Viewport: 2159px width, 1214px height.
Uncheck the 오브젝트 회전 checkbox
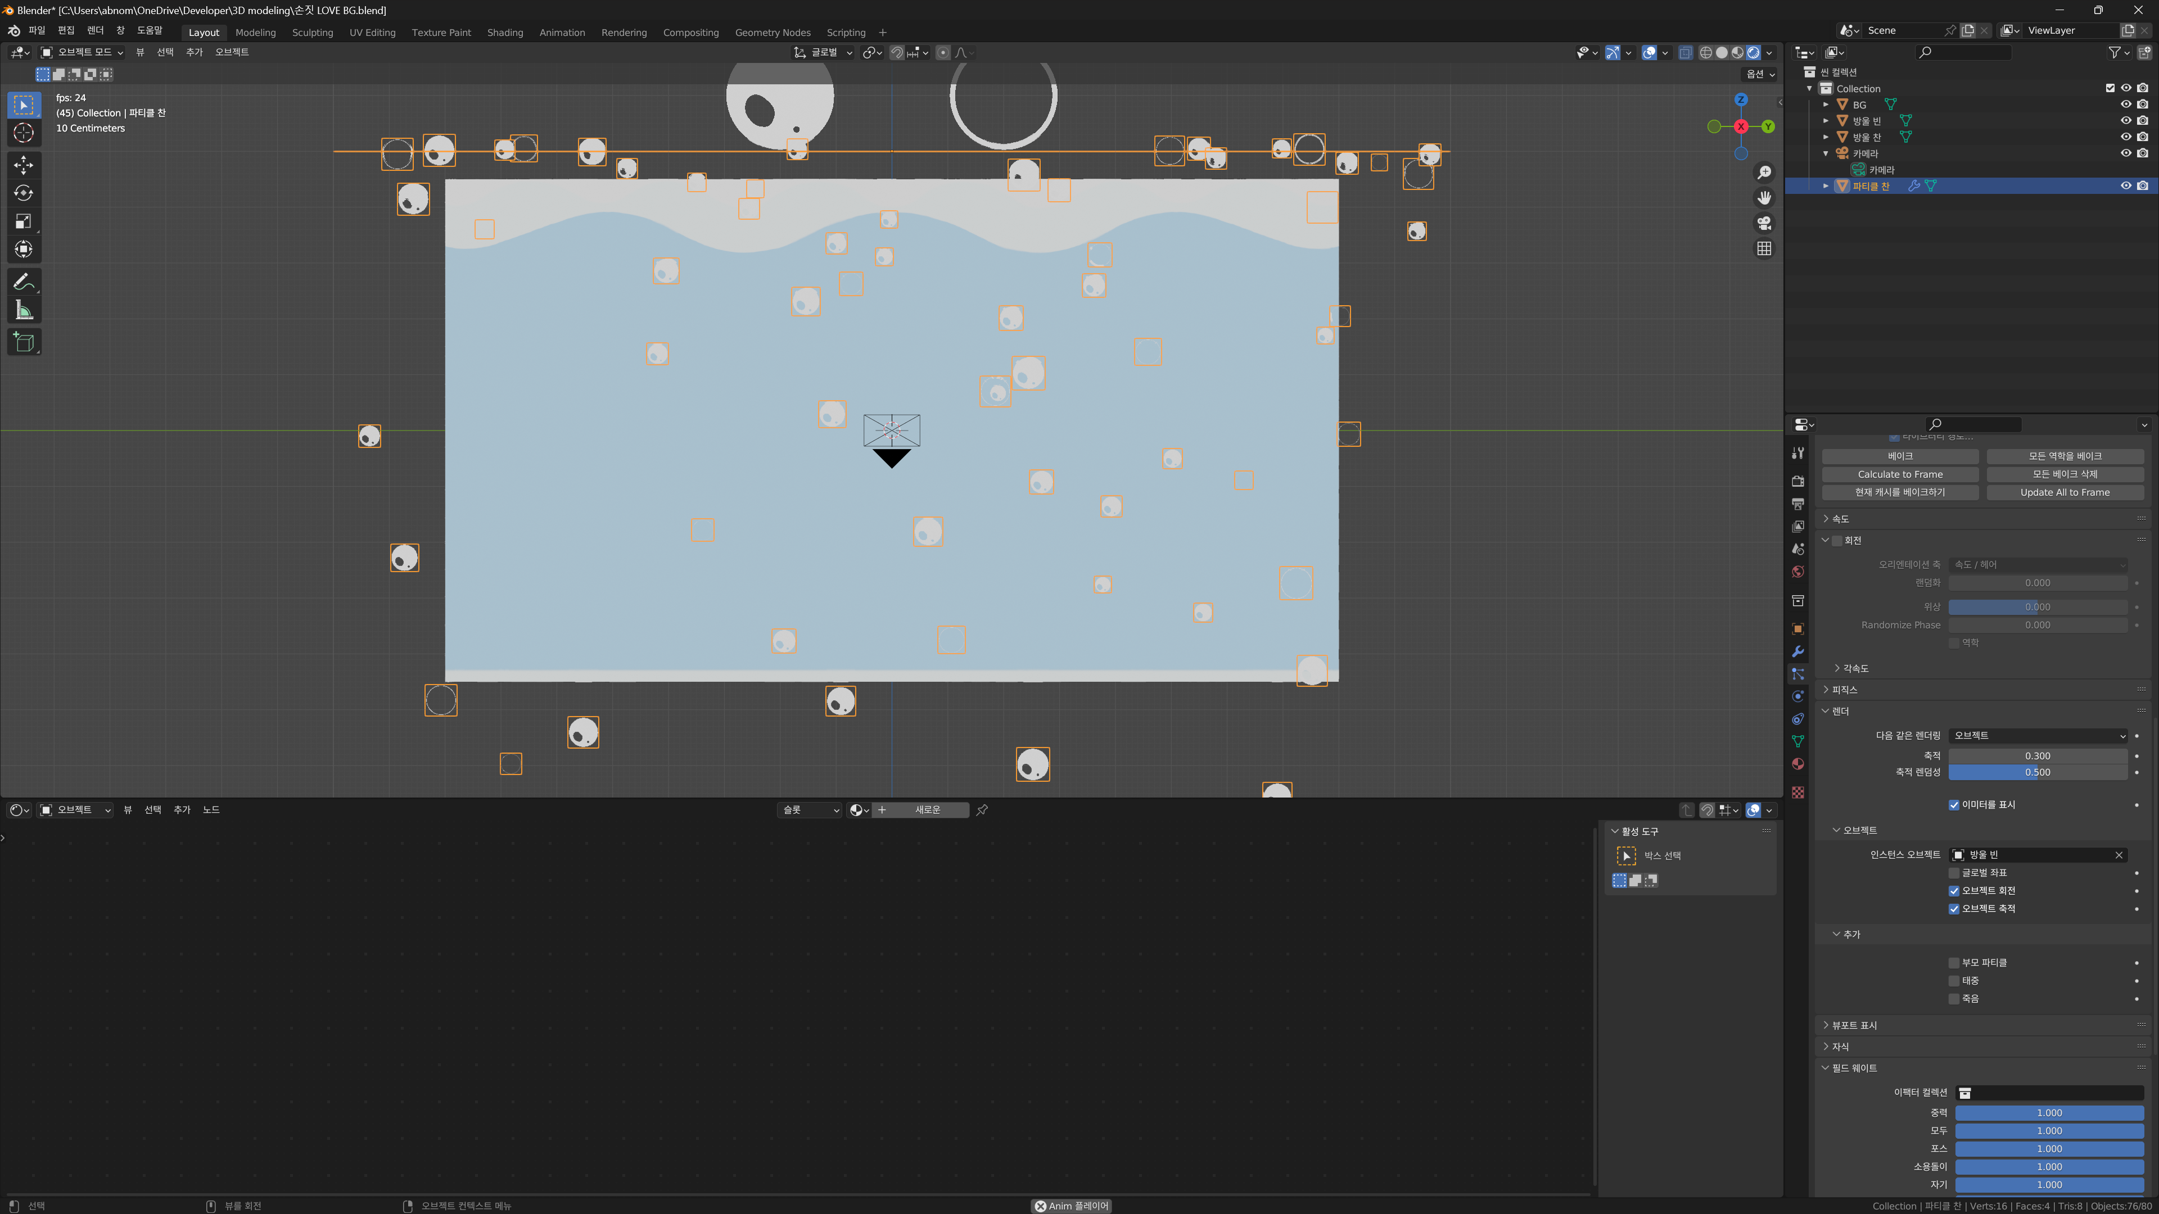[1954, 891]
